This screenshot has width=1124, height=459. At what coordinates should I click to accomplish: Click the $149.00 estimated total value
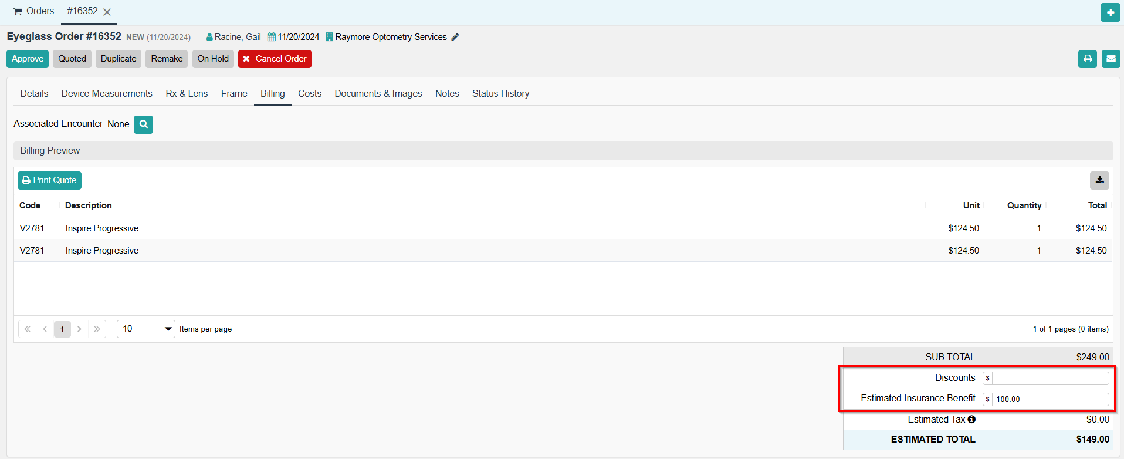pyautogui.click(x=1092, y=439)
